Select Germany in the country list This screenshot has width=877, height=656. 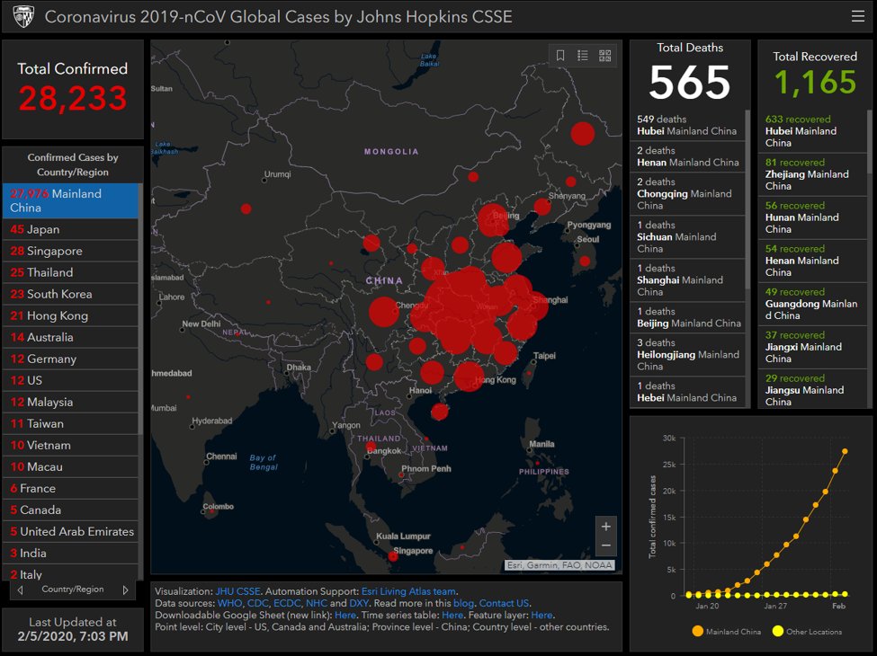point(70,359)
